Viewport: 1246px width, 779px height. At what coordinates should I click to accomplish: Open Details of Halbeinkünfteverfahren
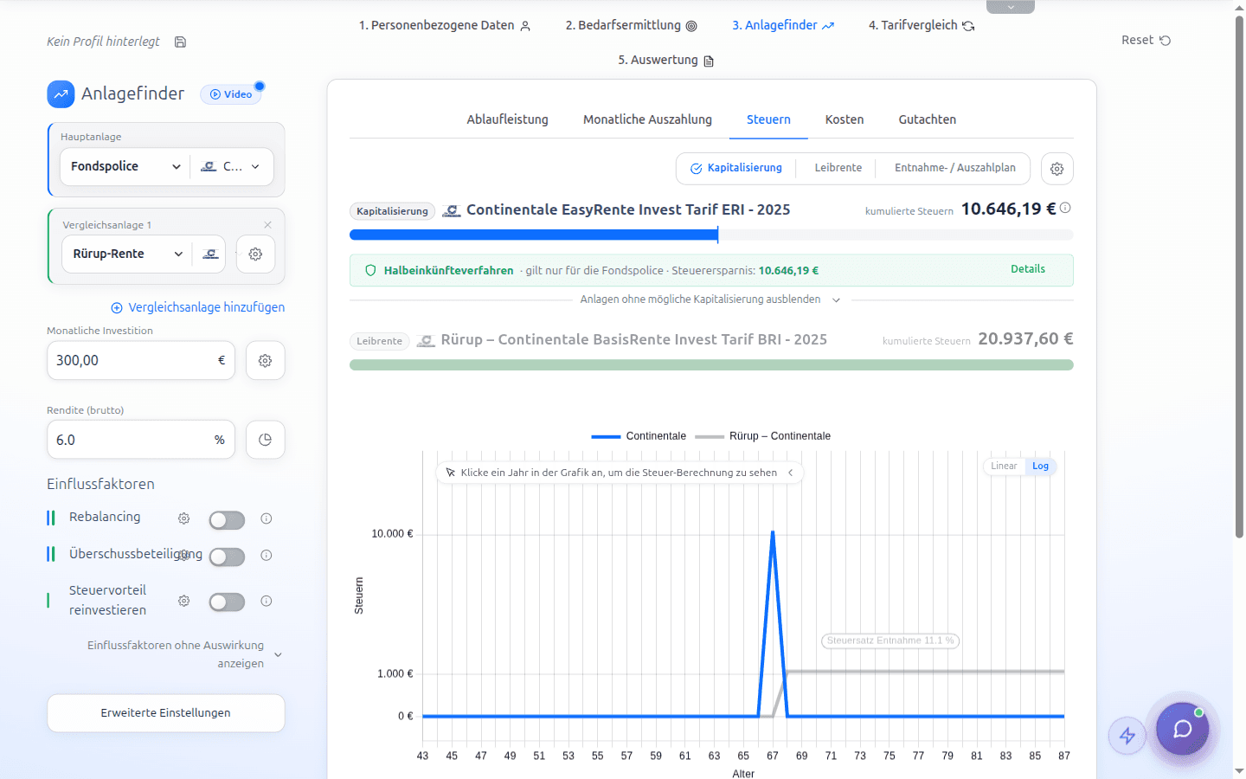click(1028, 269)
